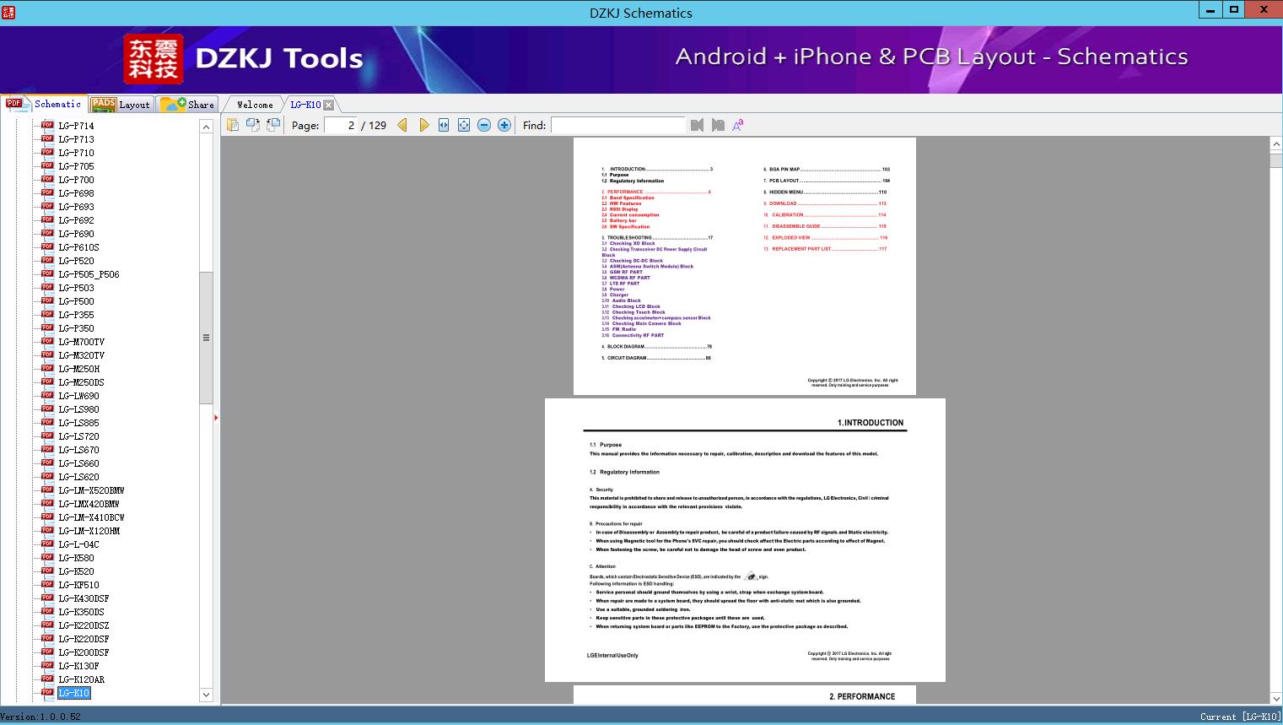This screenshot has height=725, width=1283.
Task: Select the LG-P503 entry
Action: (76, 288)
